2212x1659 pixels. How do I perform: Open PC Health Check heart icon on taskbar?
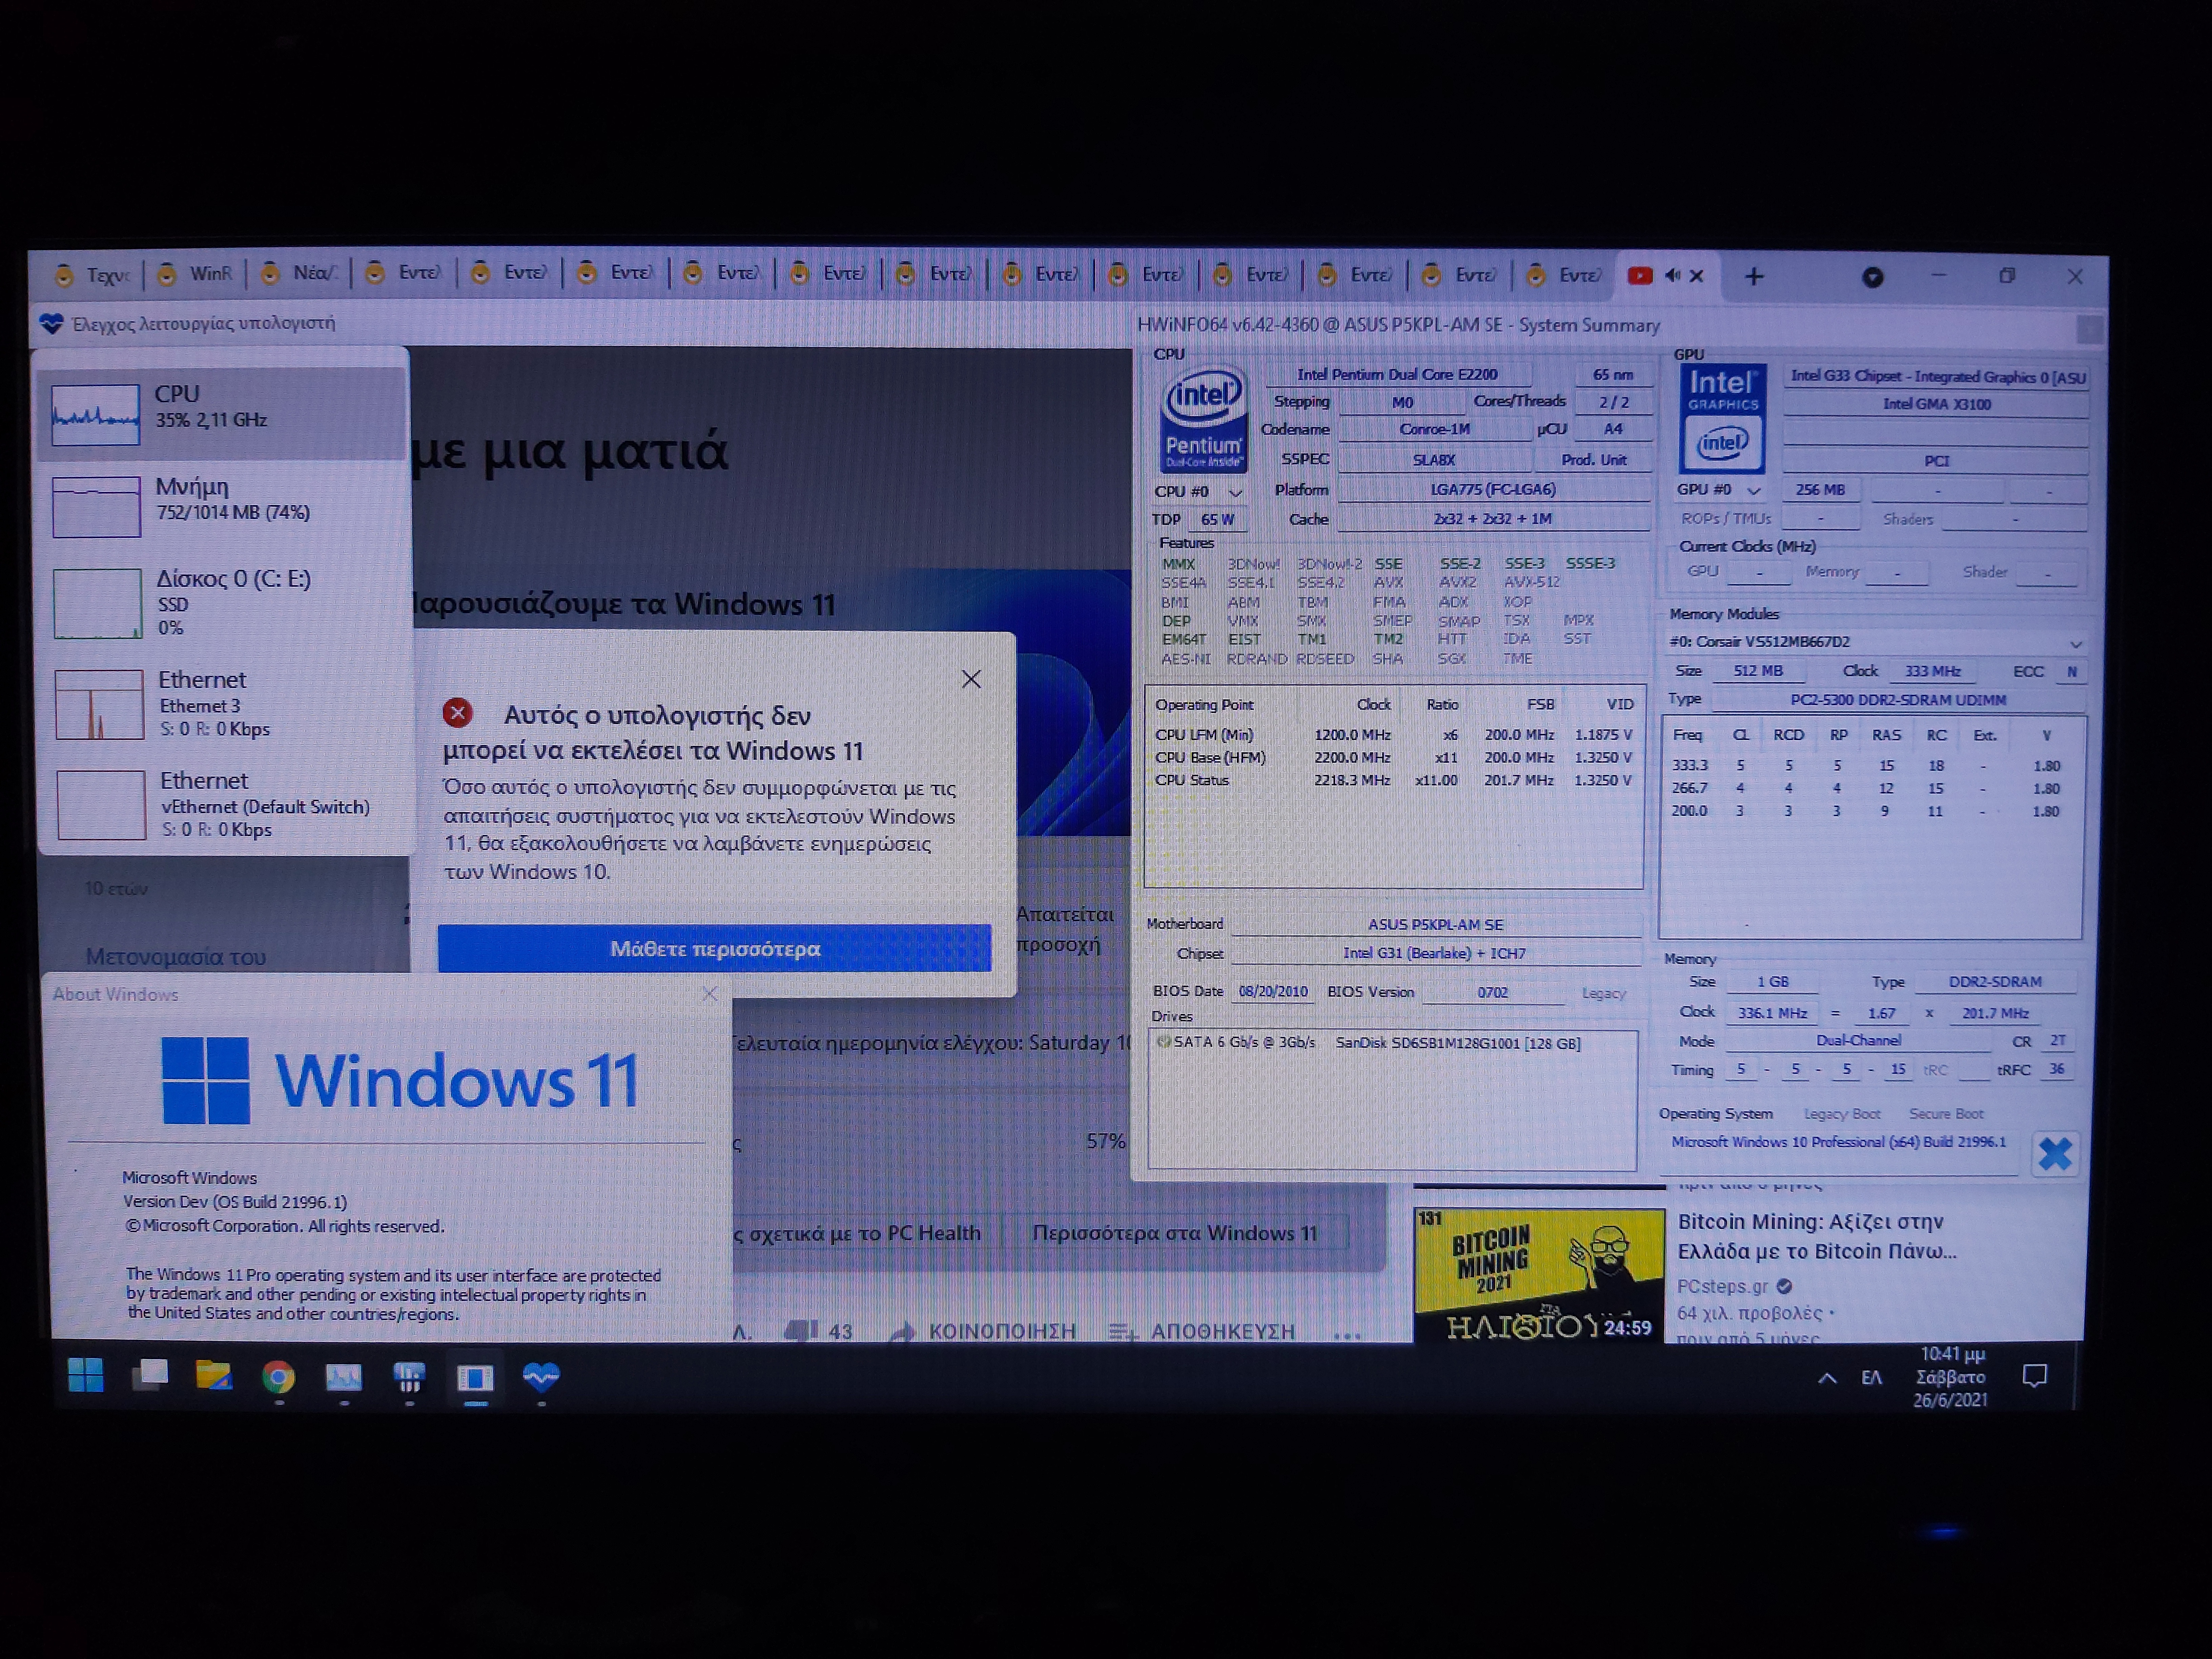(541, 1377)
